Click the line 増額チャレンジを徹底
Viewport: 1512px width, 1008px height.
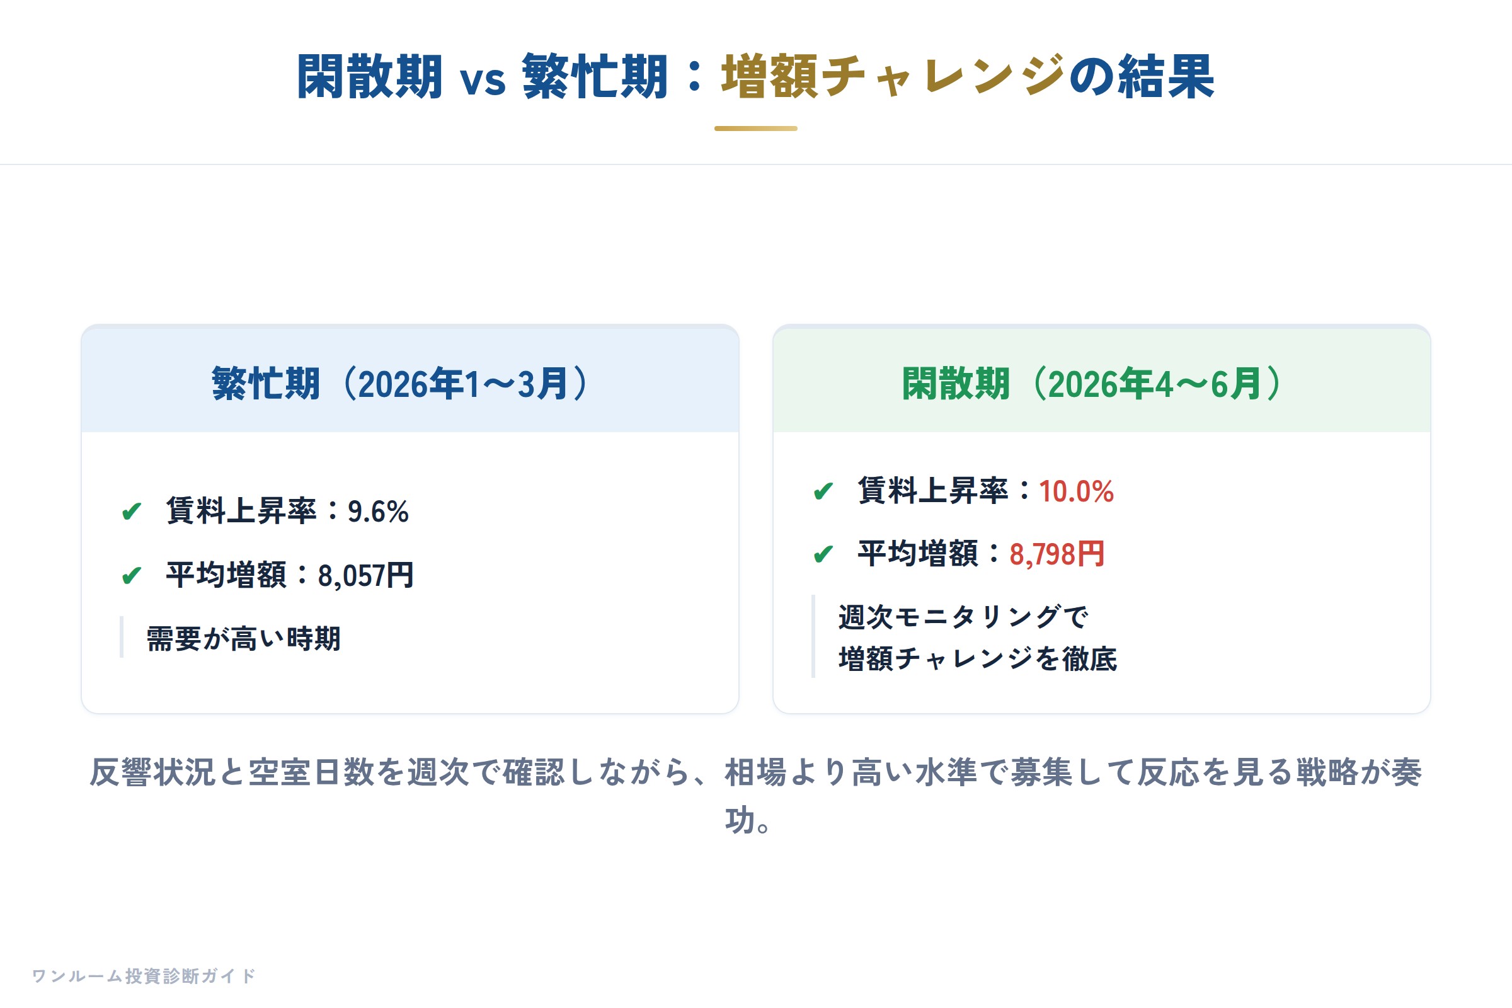(978, 659)
